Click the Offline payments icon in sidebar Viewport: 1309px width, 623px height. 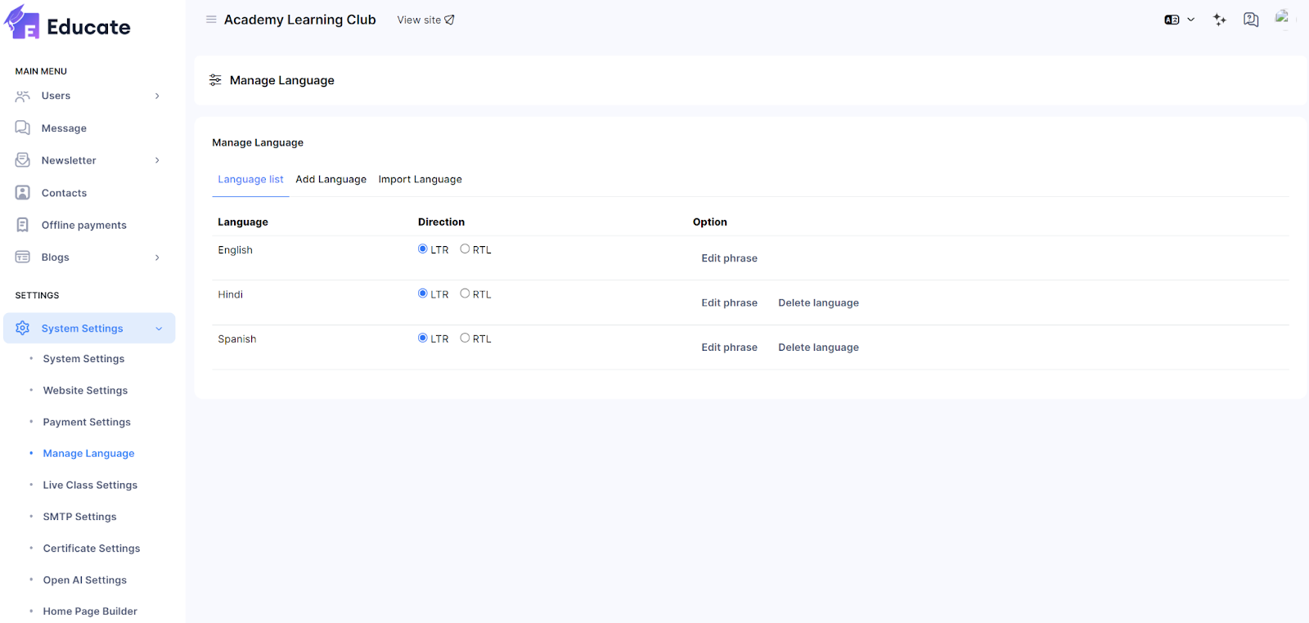(x=23, y=225)
